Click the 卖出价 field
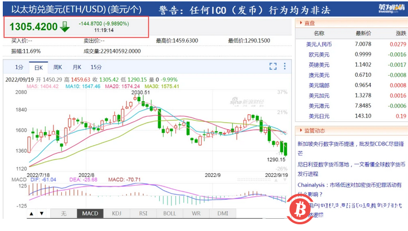The width and height of the screenshot is (408, 231). point(94,41)
